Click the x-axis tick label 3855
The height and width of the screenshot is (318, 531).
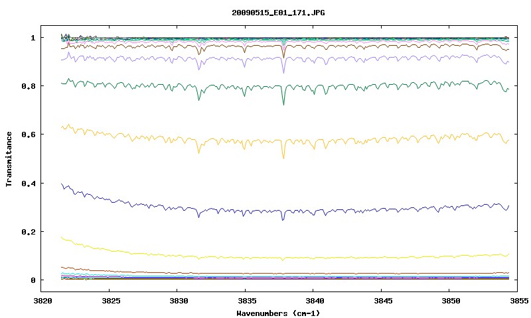pos(519,301)
